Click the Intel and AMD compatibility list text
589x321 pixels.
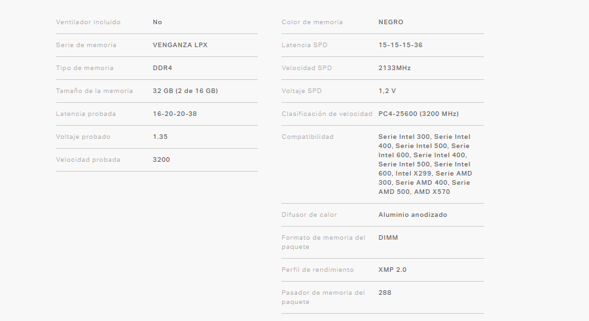(x=424, y=164)
